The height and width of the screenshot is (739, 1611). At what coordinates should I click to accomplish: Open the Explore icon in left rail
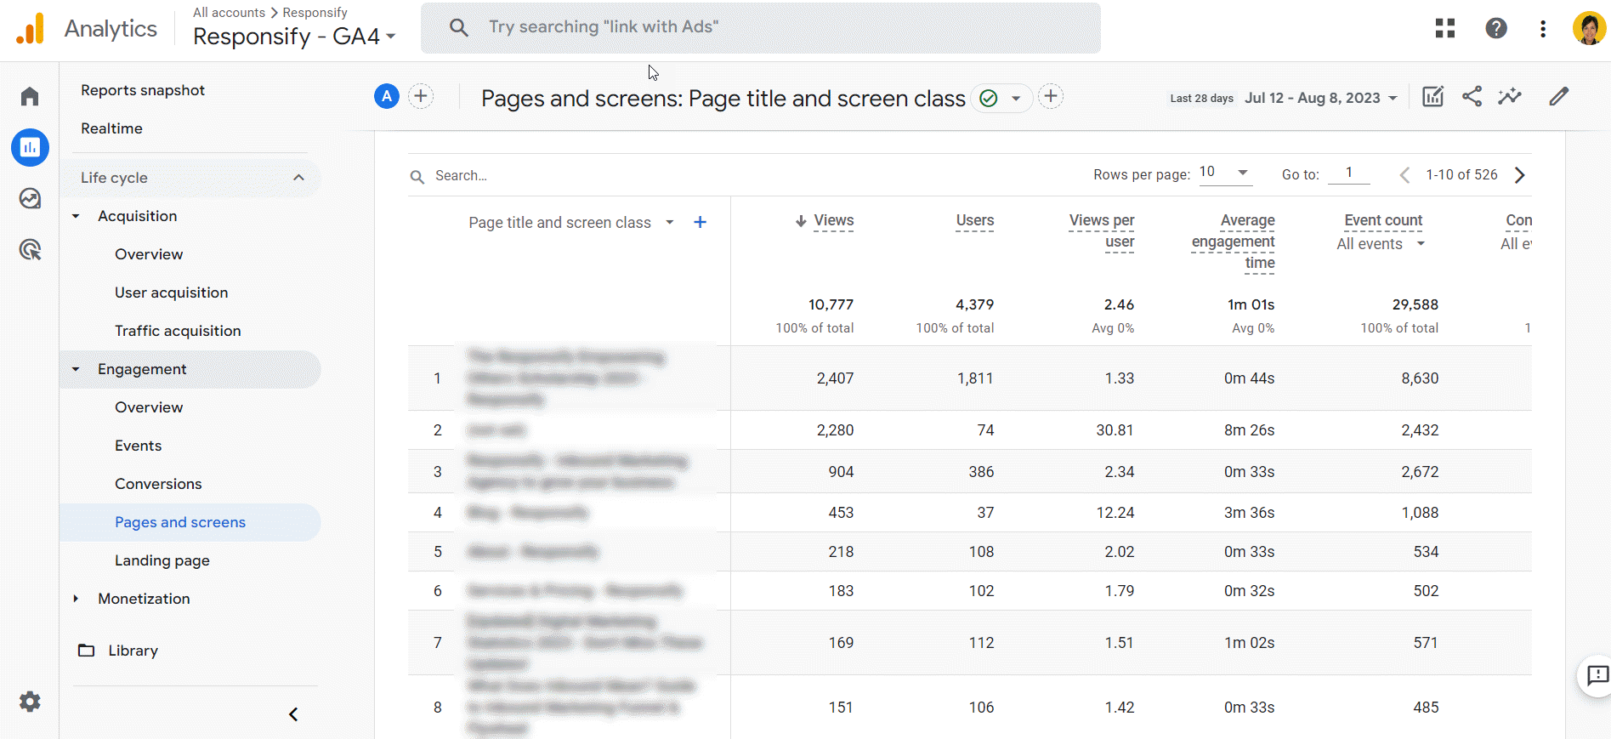(30, 198)
